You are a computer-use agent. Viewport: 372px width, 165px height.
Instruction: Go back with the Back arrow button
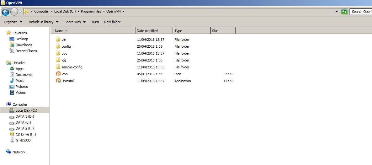coord(5,11)
